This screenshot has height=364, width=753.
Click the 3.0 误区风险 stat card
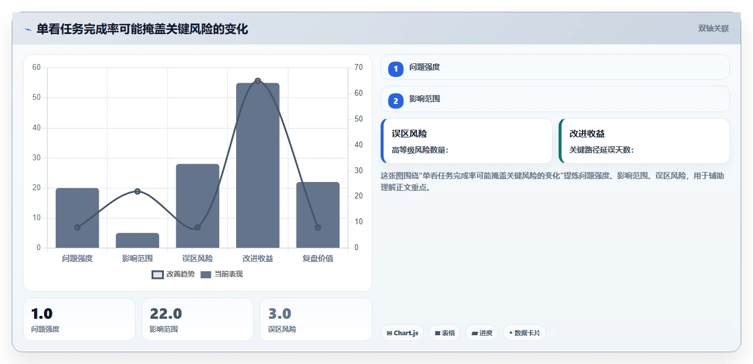(x=316, y=319)
